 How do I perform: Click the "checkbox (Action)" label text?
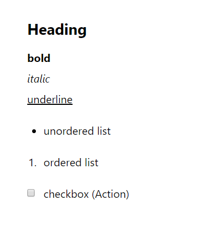[x=87, y=194]
